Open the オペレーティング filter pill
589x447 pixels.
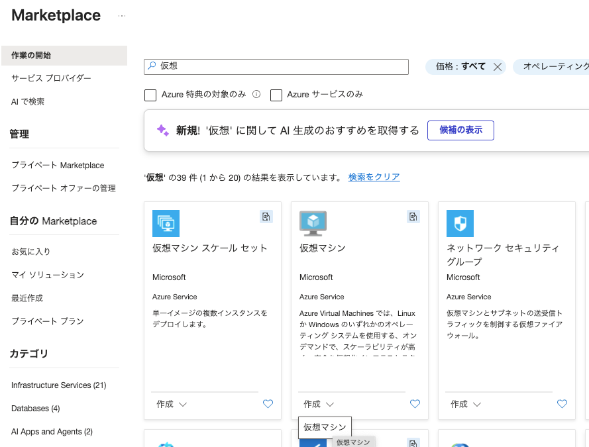pyautogui.click(x=552, y=67)
